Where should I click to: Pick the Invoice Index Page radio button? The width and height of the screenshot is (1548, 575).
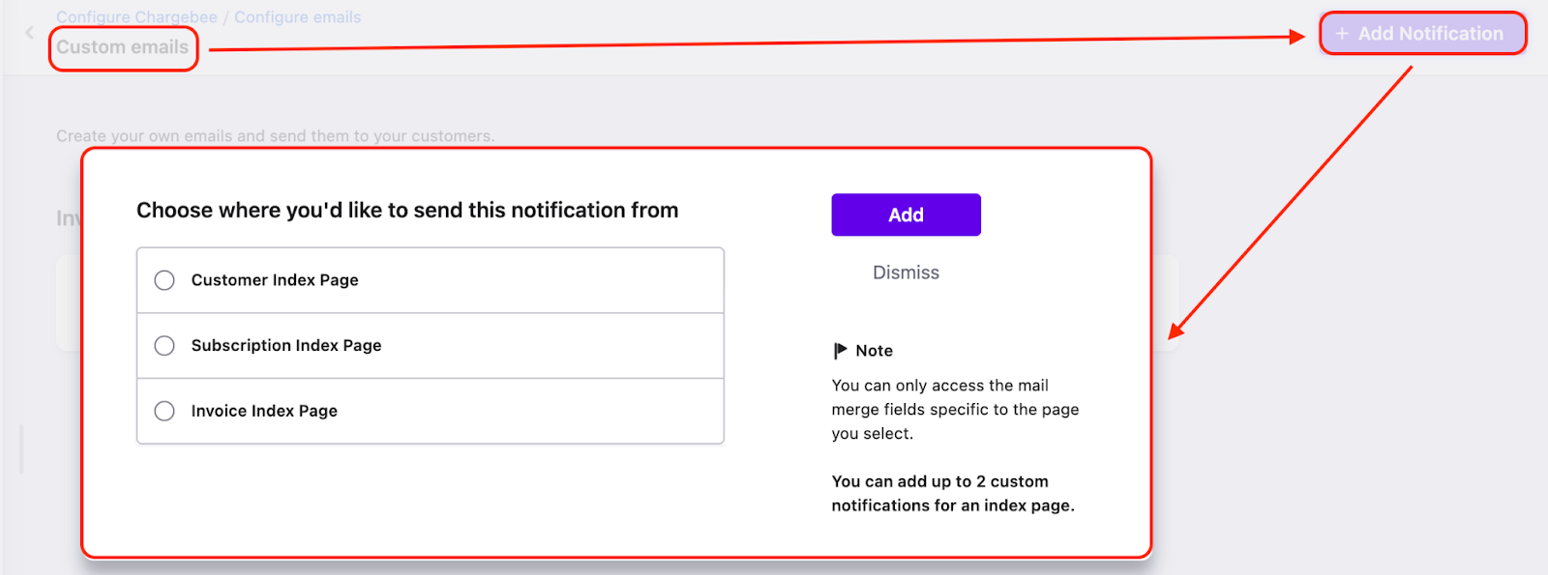(x=164, y=412)
